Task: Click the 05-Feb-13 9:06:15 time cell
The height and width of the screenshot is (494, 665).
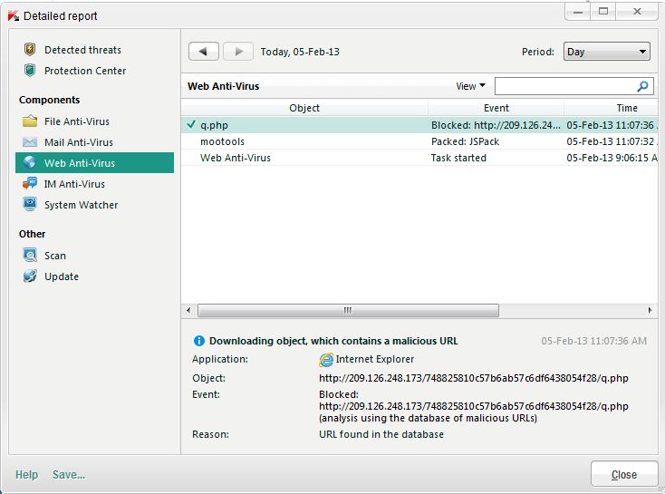Action: [612, 158]
